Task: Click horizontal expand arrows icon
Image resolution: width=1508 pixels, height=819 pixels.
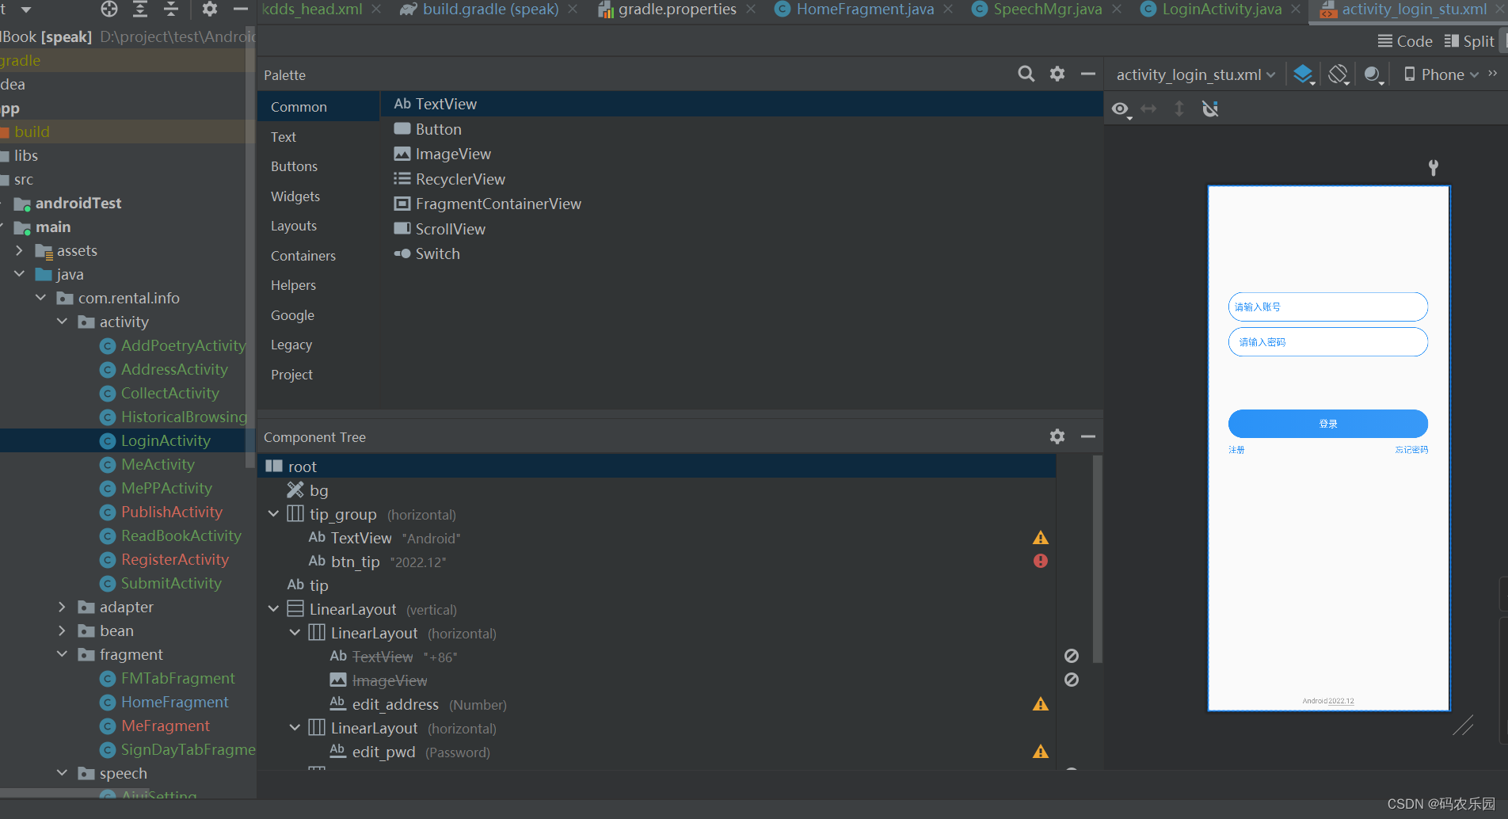Action: (1148, 109)
